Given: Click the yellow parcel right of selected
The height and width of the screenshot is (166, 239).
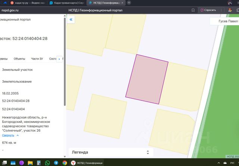Looking at the screenshot, I should (x=183, y=87).
